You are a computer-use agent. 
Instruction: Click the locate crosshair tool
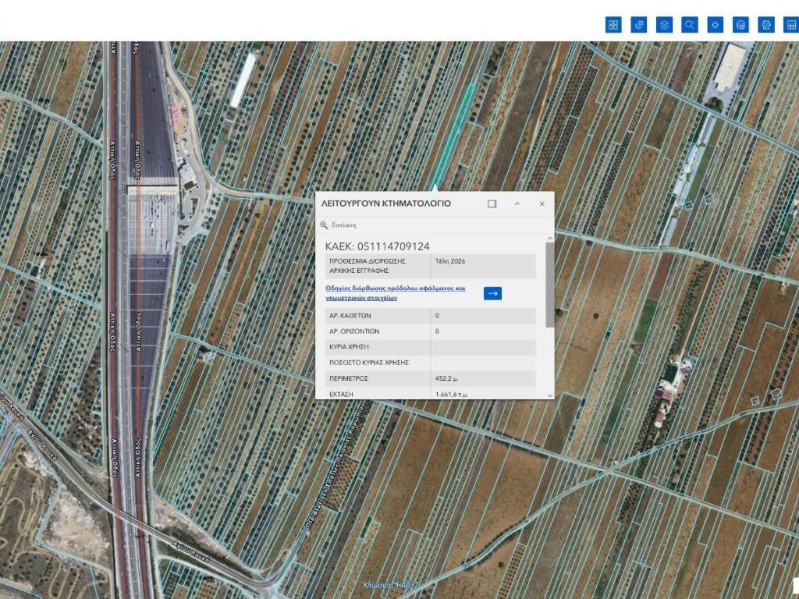[x=715, y=25]
